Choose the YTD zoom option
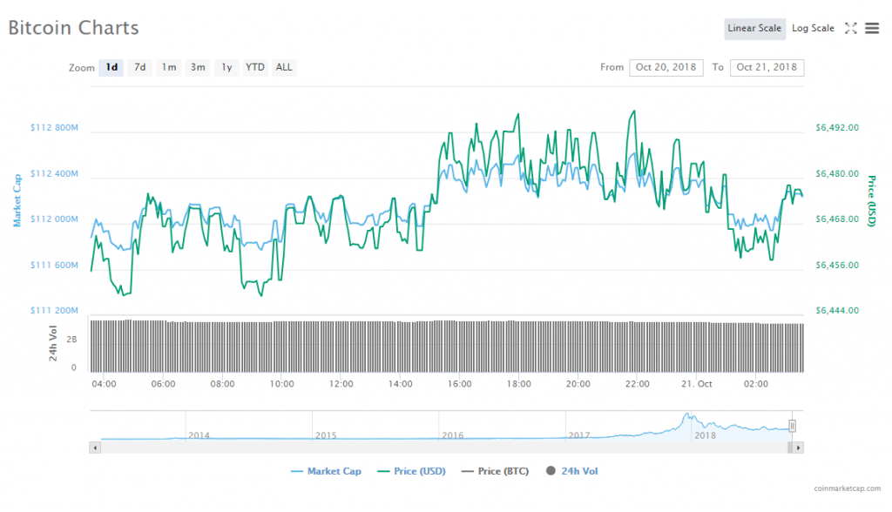The image size is (892, 512). [x=254, y=68]
